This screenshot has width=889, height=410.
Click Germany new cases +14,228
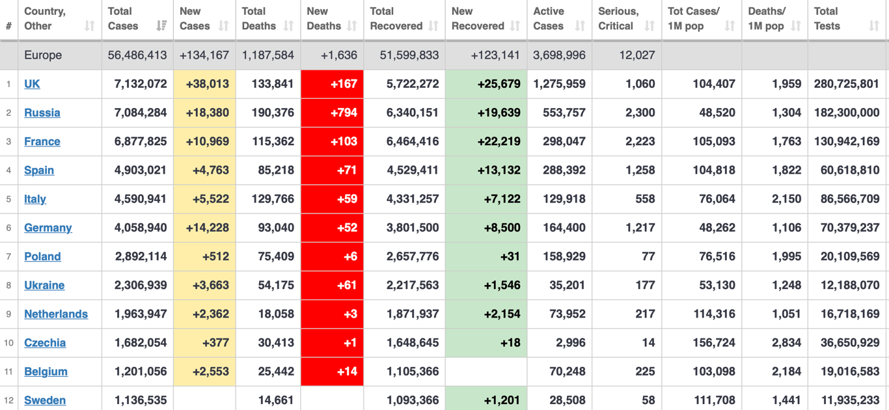pos(204,227)
